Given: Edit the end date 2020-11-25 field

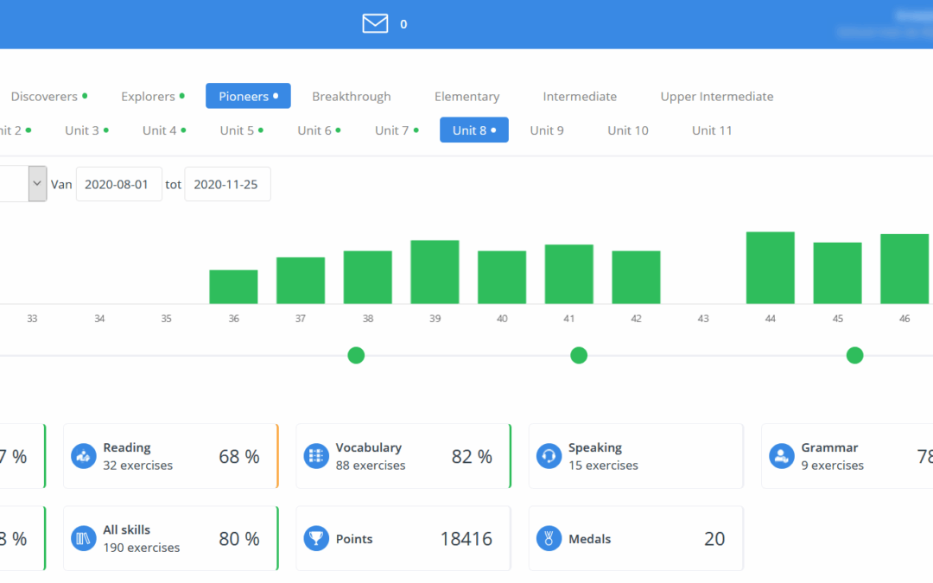Looking at the screenshot, I should (227, 185).
